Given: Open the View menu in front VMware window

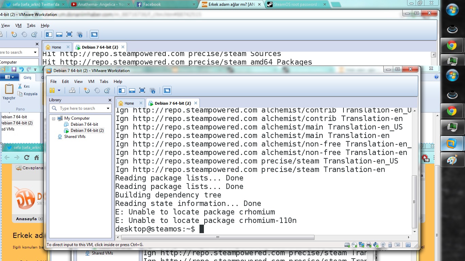Looking at the screenshot, I should coord(79,82).
